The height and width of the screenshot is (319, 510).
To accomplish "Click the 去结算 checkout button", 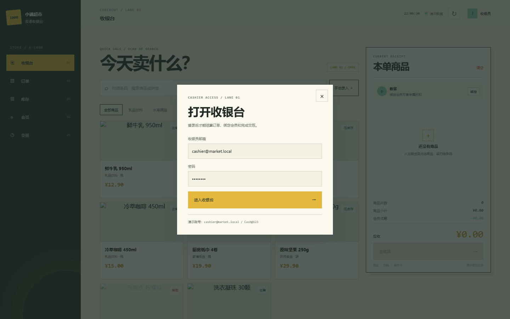I will point(428,251).
